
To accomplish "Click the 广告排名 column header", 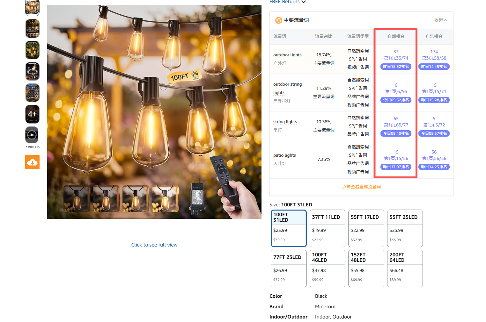I will (434, 36).
